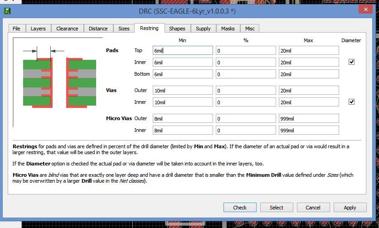Click the 'Vias' section label

click(111, 90)
